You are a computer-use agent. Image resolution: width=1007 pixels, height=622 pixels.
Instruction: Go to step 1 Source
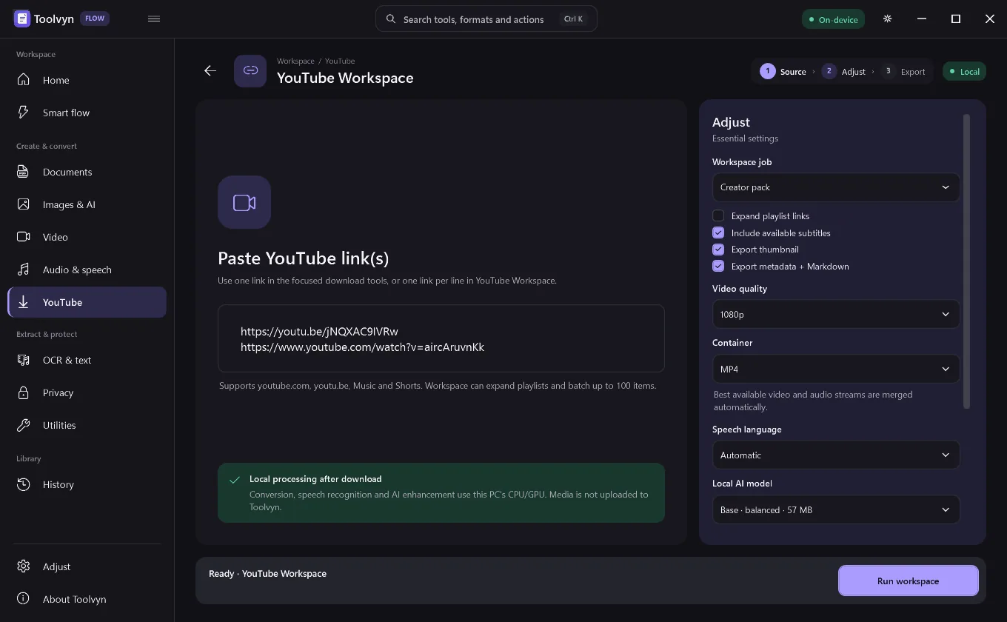tap(783, 71)
